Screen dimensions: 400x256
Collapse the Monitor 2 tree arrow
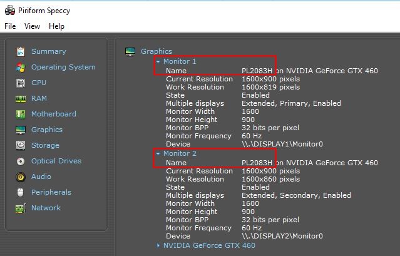158,153
